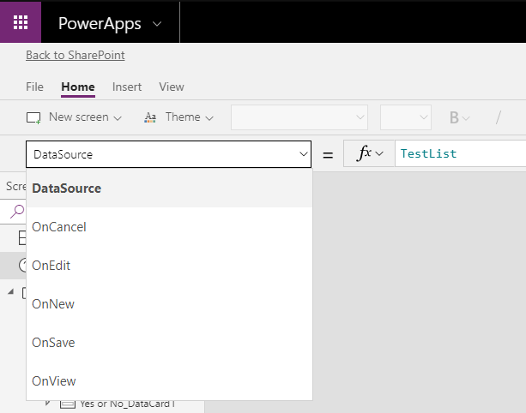This screenshot has height=413, width=526.
Task: Switch to the View tab
Action: pos(172,87)
